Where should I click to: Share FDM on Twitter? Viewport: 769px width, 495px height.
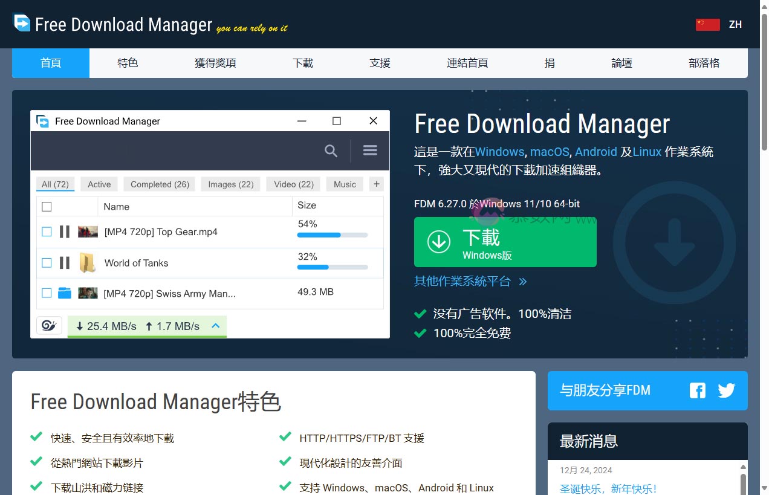pyautogui.click(x=726, y=390)
